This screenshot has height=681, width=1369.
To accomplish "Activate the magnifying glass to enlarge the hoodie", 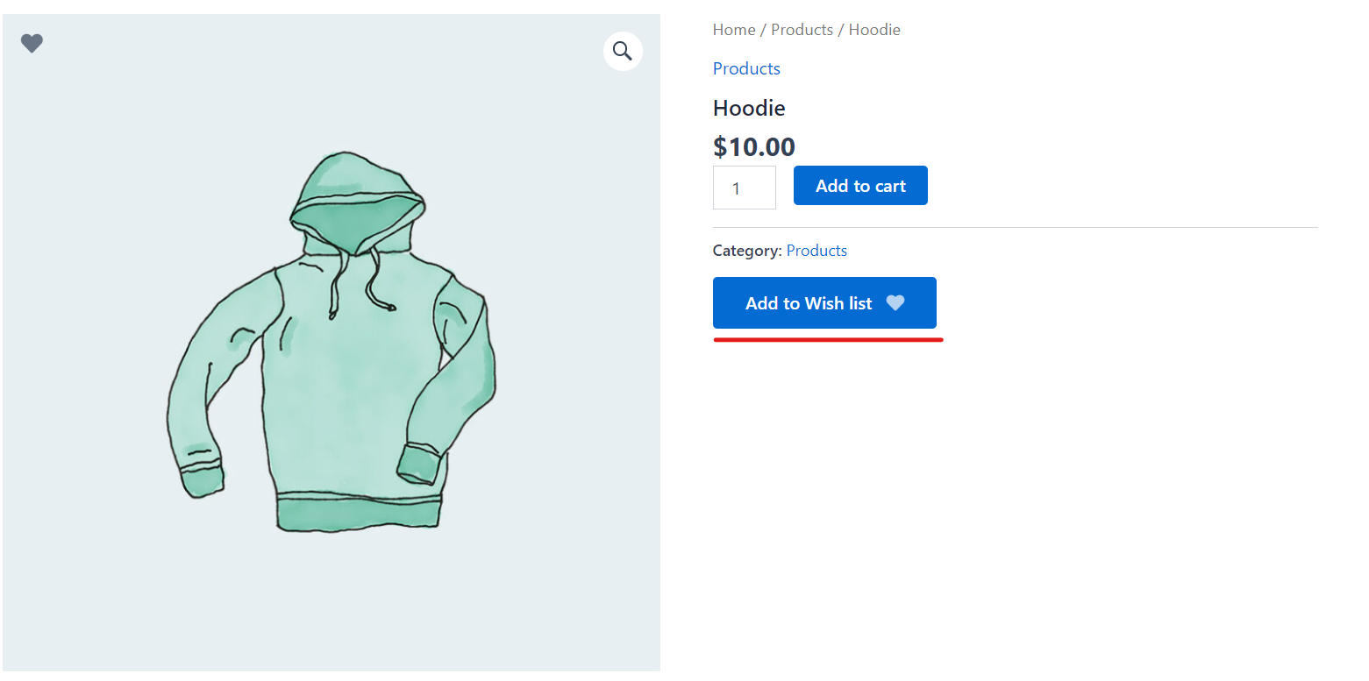I will 623,51.
